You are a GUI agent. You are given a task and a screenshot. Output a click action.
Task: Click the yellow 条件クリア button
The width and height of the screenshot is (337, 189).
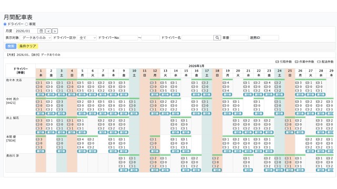pos(28,46)
